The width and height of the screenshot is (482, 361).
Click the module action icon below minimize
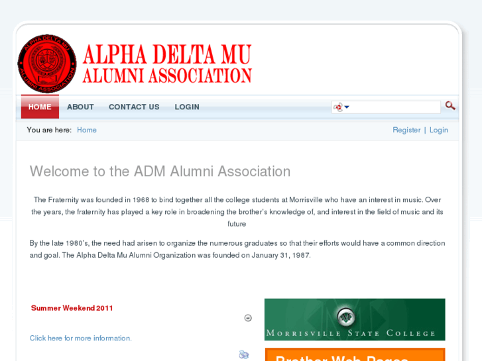coord(244,354)
